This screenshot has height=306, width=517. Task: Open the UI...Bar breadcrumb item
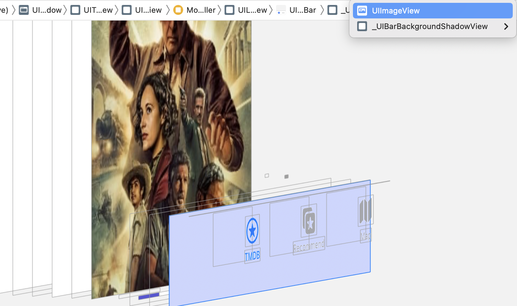click(296, 10)
